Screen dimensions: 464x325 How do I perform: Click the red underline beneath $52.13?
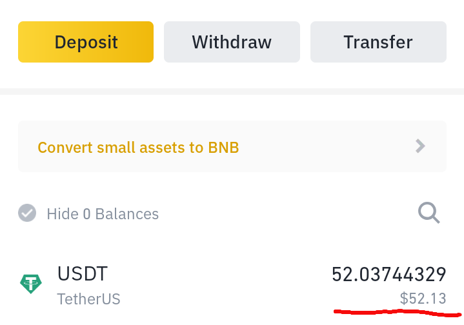(397, 312)
